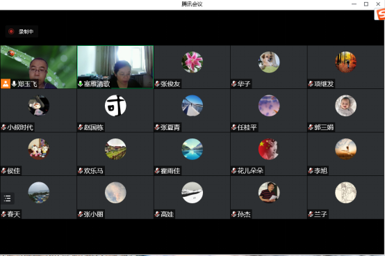The image size is (385, 256).
Task: Click the 花儿朵朵 name label
Action: click(250, 170)
